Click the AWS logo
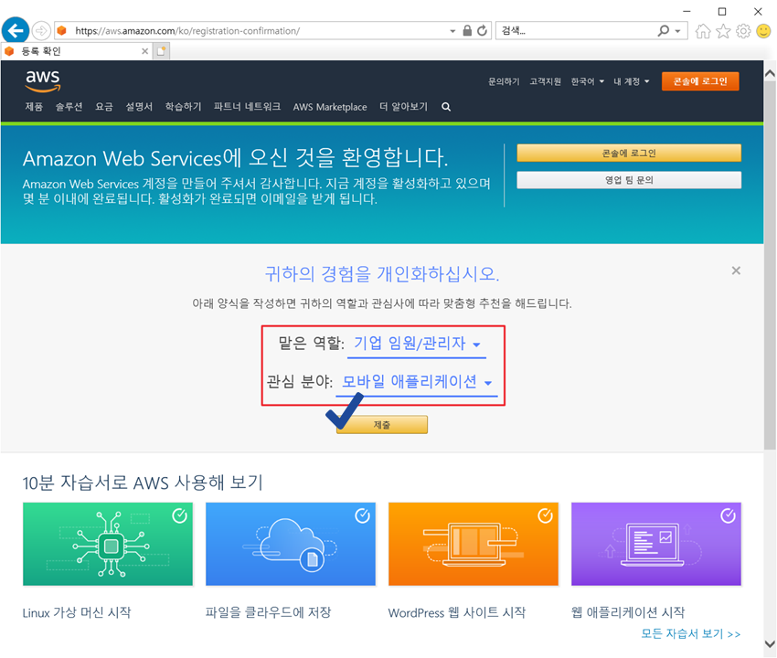This screenshot has height=658, width=777. (43, 80)
